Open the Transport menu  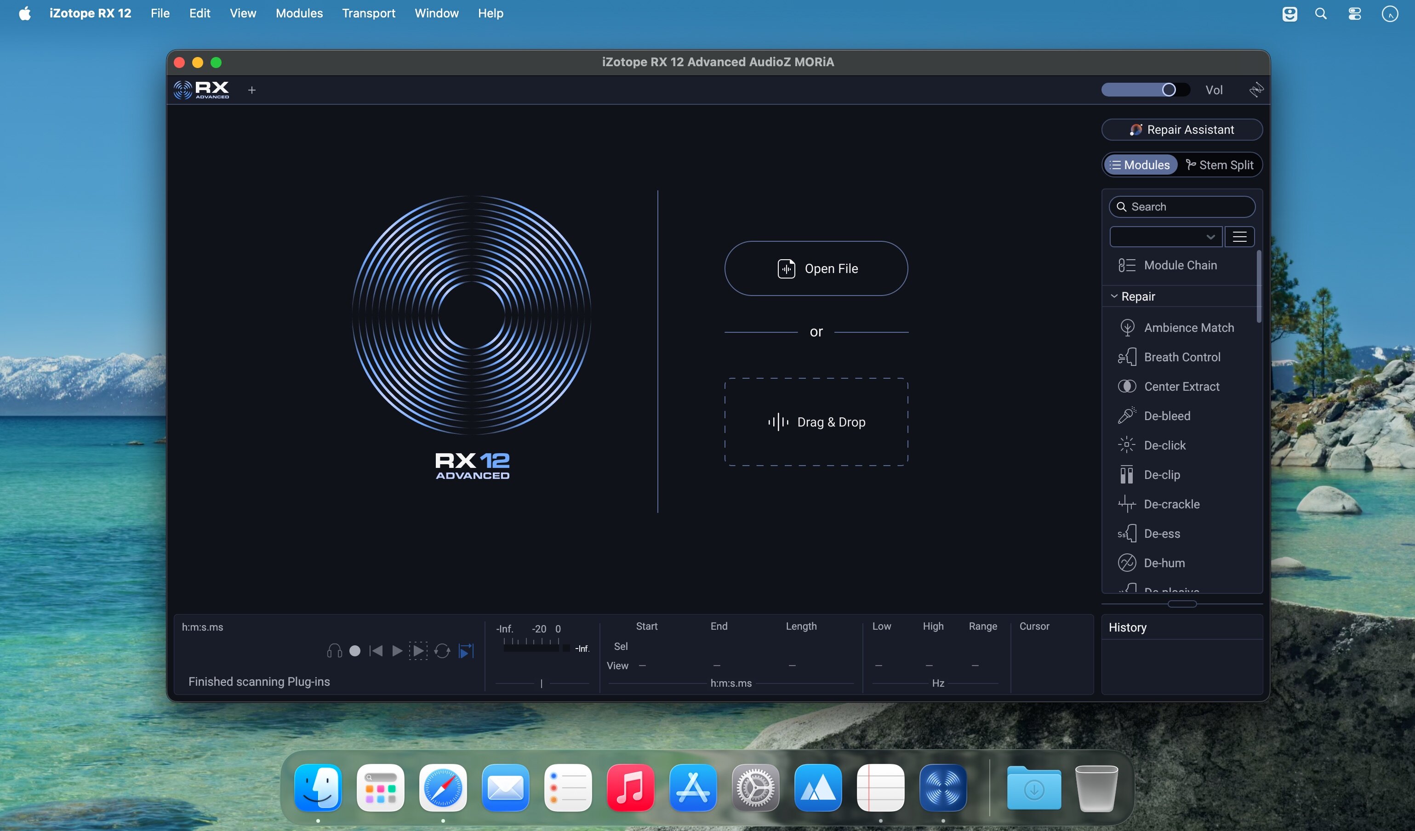[368, 13]
